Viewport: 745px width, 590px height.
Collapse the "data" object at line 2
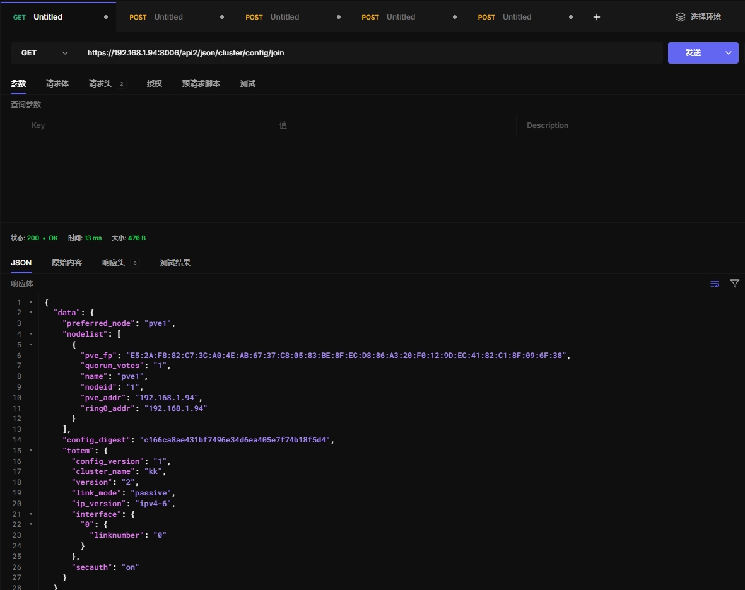pyautogui.click(x=31, y=313)
